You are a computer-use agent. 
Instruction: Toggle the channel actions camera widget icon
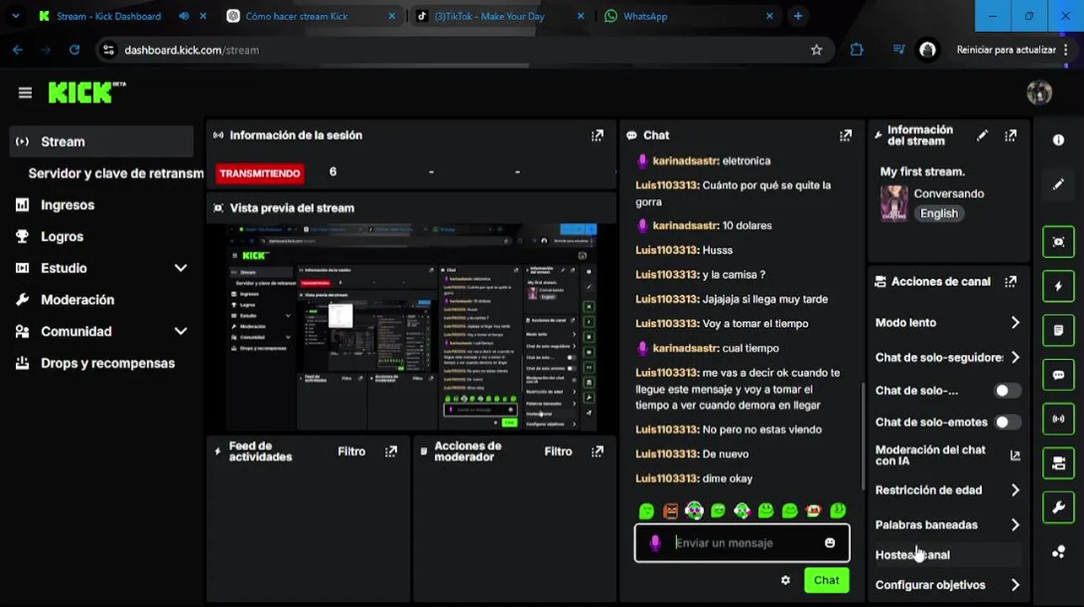tap(1059, 463)
